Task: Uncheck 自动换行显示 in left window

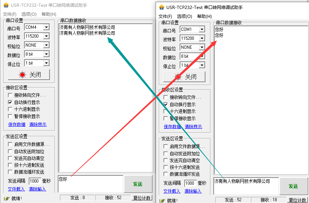Action: coord(10,102)
